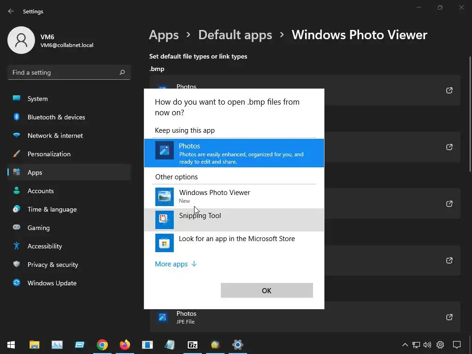Open Bluetooth & devices settings

point(56,117)
